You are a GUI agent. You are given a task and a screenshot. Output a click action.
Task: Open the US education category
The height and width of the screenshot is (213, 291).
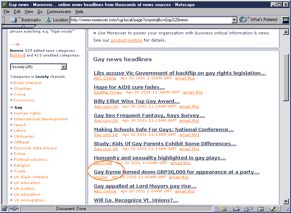(27, 194)
